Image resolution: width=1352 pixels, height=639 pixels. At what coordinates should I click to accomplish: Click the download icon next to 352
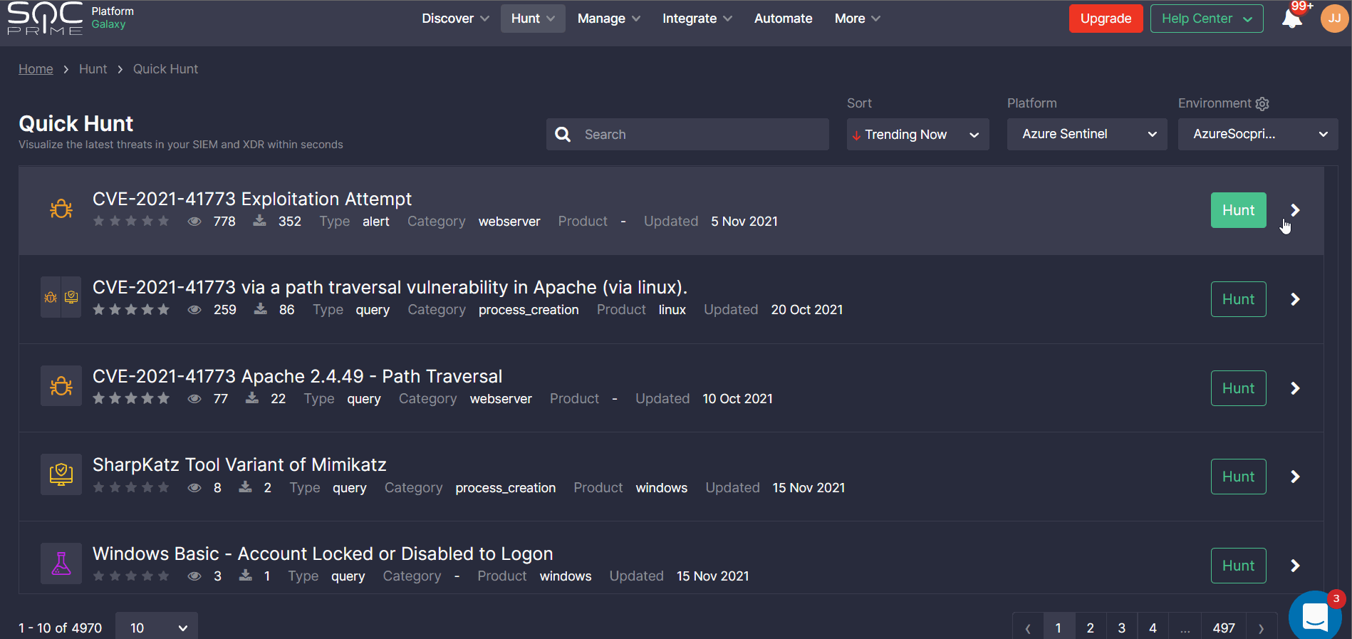tap(260, 221)
